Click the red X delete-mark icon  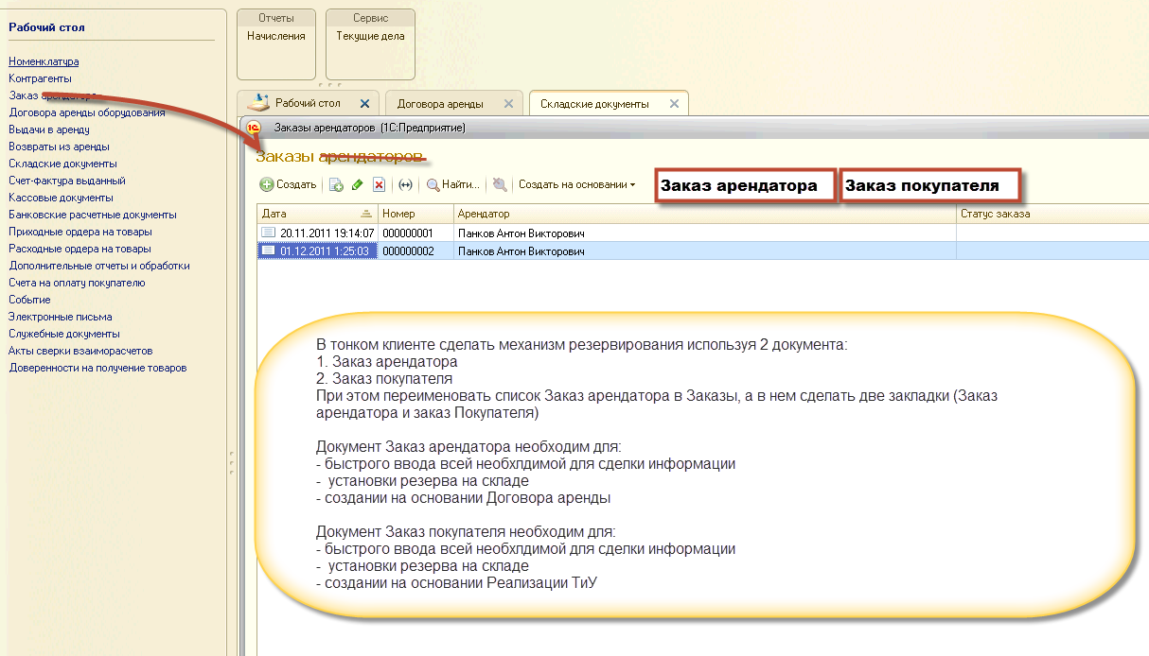379,185
